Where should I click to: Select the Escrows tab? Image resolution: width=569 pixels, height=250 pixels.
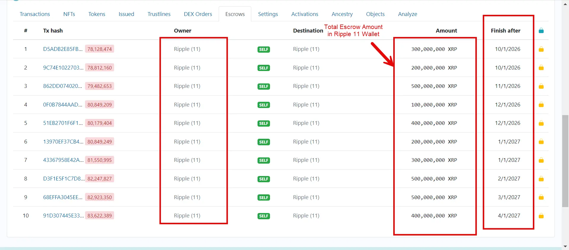tap(235, 14)
